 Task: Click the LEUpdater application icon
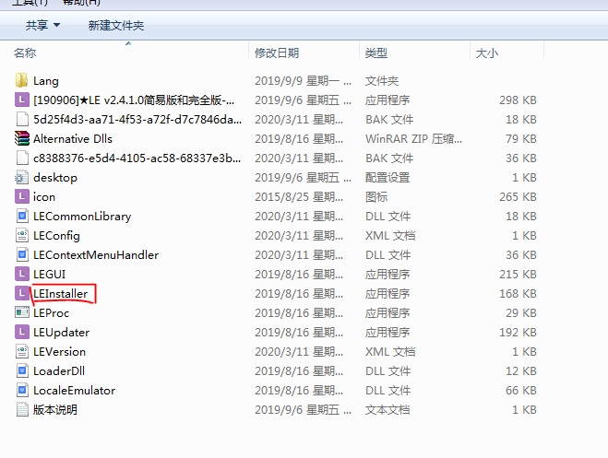(x=22, y=332)
